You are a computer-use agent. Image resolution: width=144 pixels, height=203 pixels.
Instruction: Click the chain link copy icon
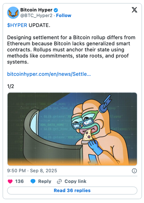(x=59, y=181)
